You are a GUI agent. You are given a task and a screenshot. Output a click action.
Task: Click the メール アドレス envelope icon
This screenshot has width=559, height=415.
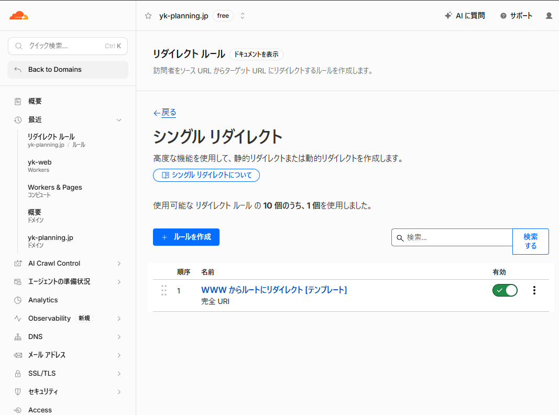[18, 355]
